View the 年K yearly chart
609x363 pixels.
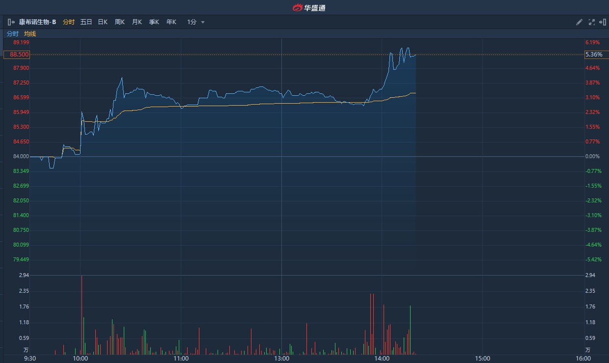[x=171, y=22]
